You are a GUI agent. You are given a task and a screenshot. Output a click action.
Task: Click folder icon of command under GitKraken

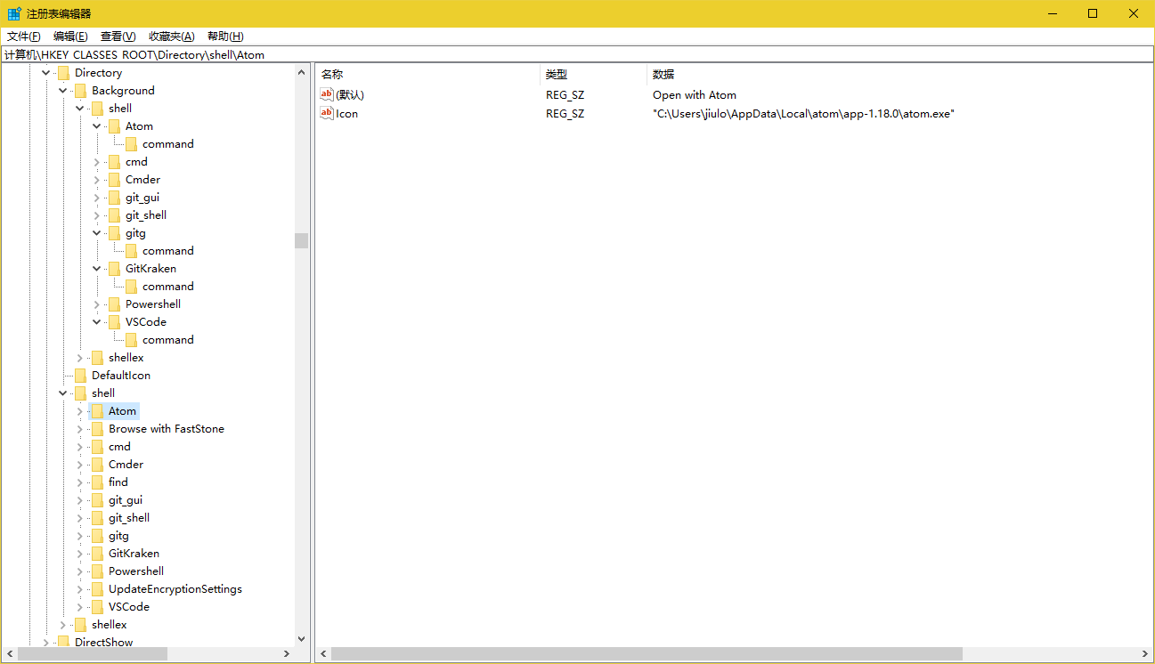131,287
